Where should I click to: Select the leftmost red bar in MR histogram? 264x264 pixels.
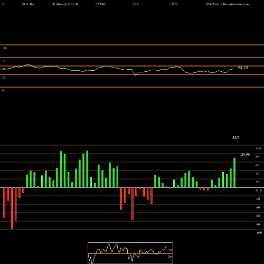pyautogui.click(x=4, y=202)
